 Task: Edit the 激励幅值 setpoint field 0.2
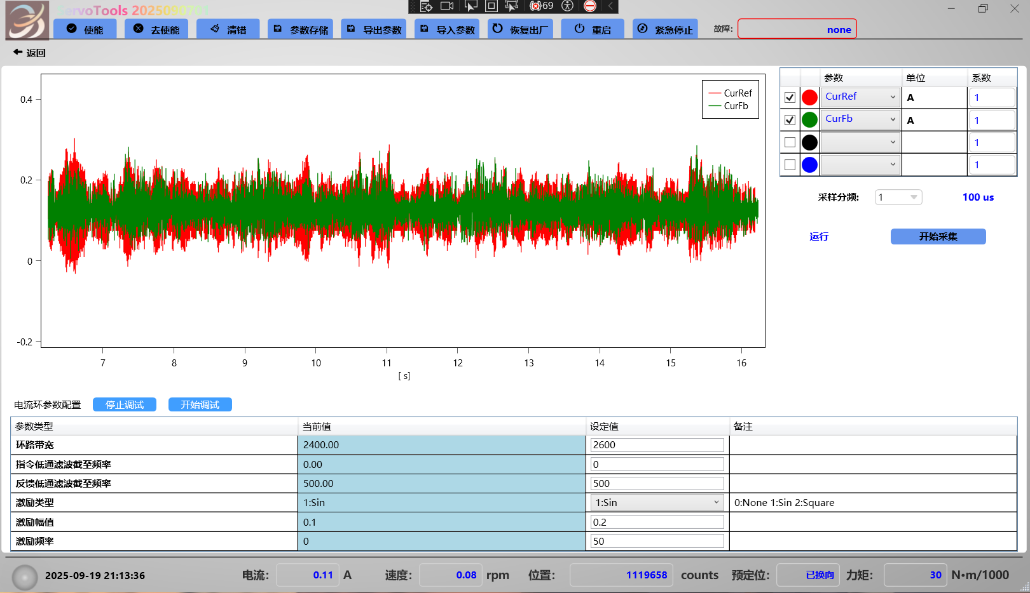point(657,522)
